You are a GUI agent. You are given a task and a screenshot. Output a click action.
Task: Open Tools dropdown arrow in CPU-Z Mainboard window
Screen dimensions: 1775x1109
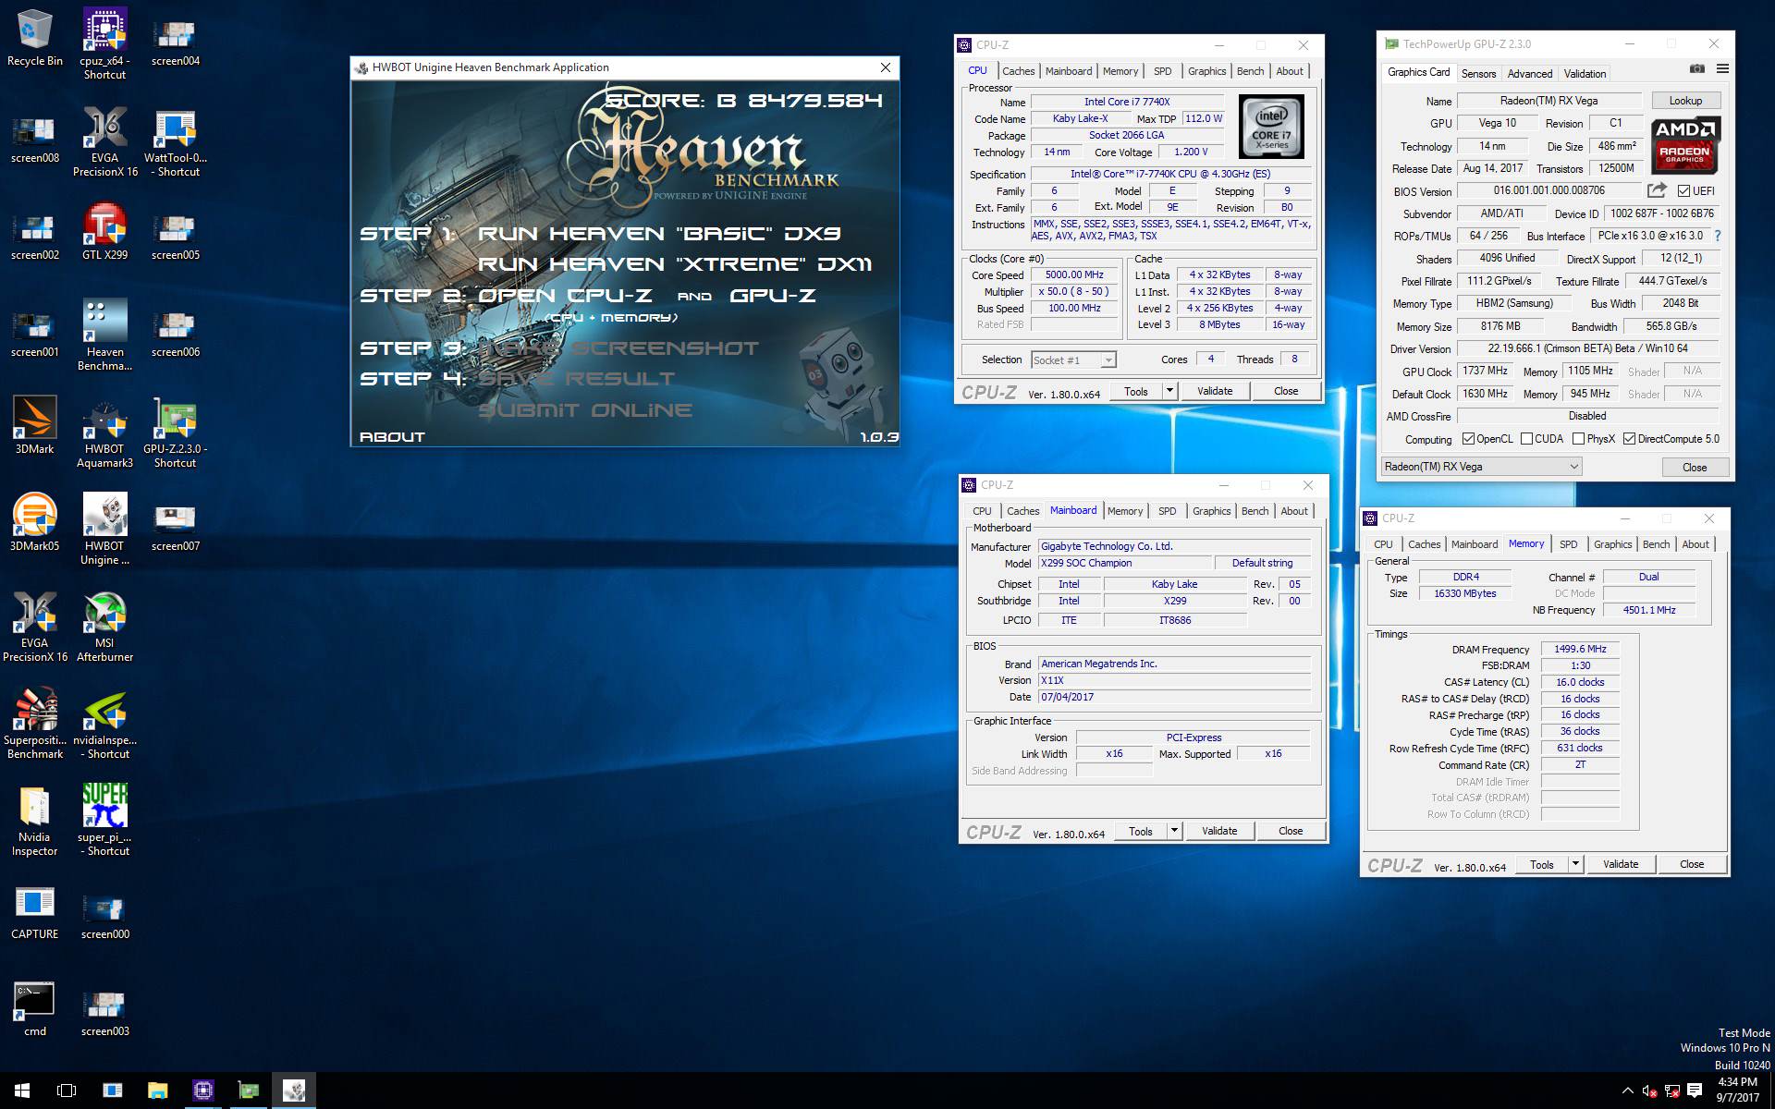pos(1174,831)
